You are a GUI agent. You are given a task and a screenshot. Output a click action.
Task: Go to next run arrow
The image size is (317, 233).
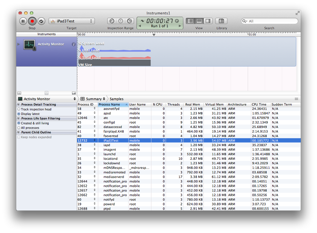point(180,26)
